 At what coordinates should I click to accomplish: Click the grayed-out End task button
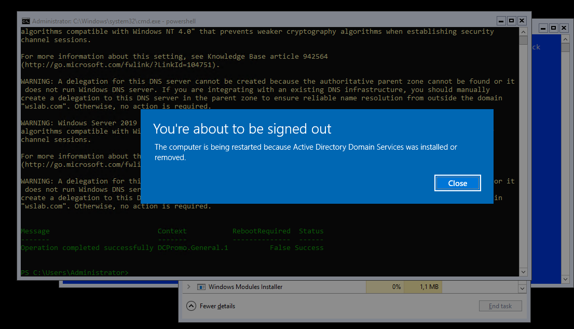point(500,306)
